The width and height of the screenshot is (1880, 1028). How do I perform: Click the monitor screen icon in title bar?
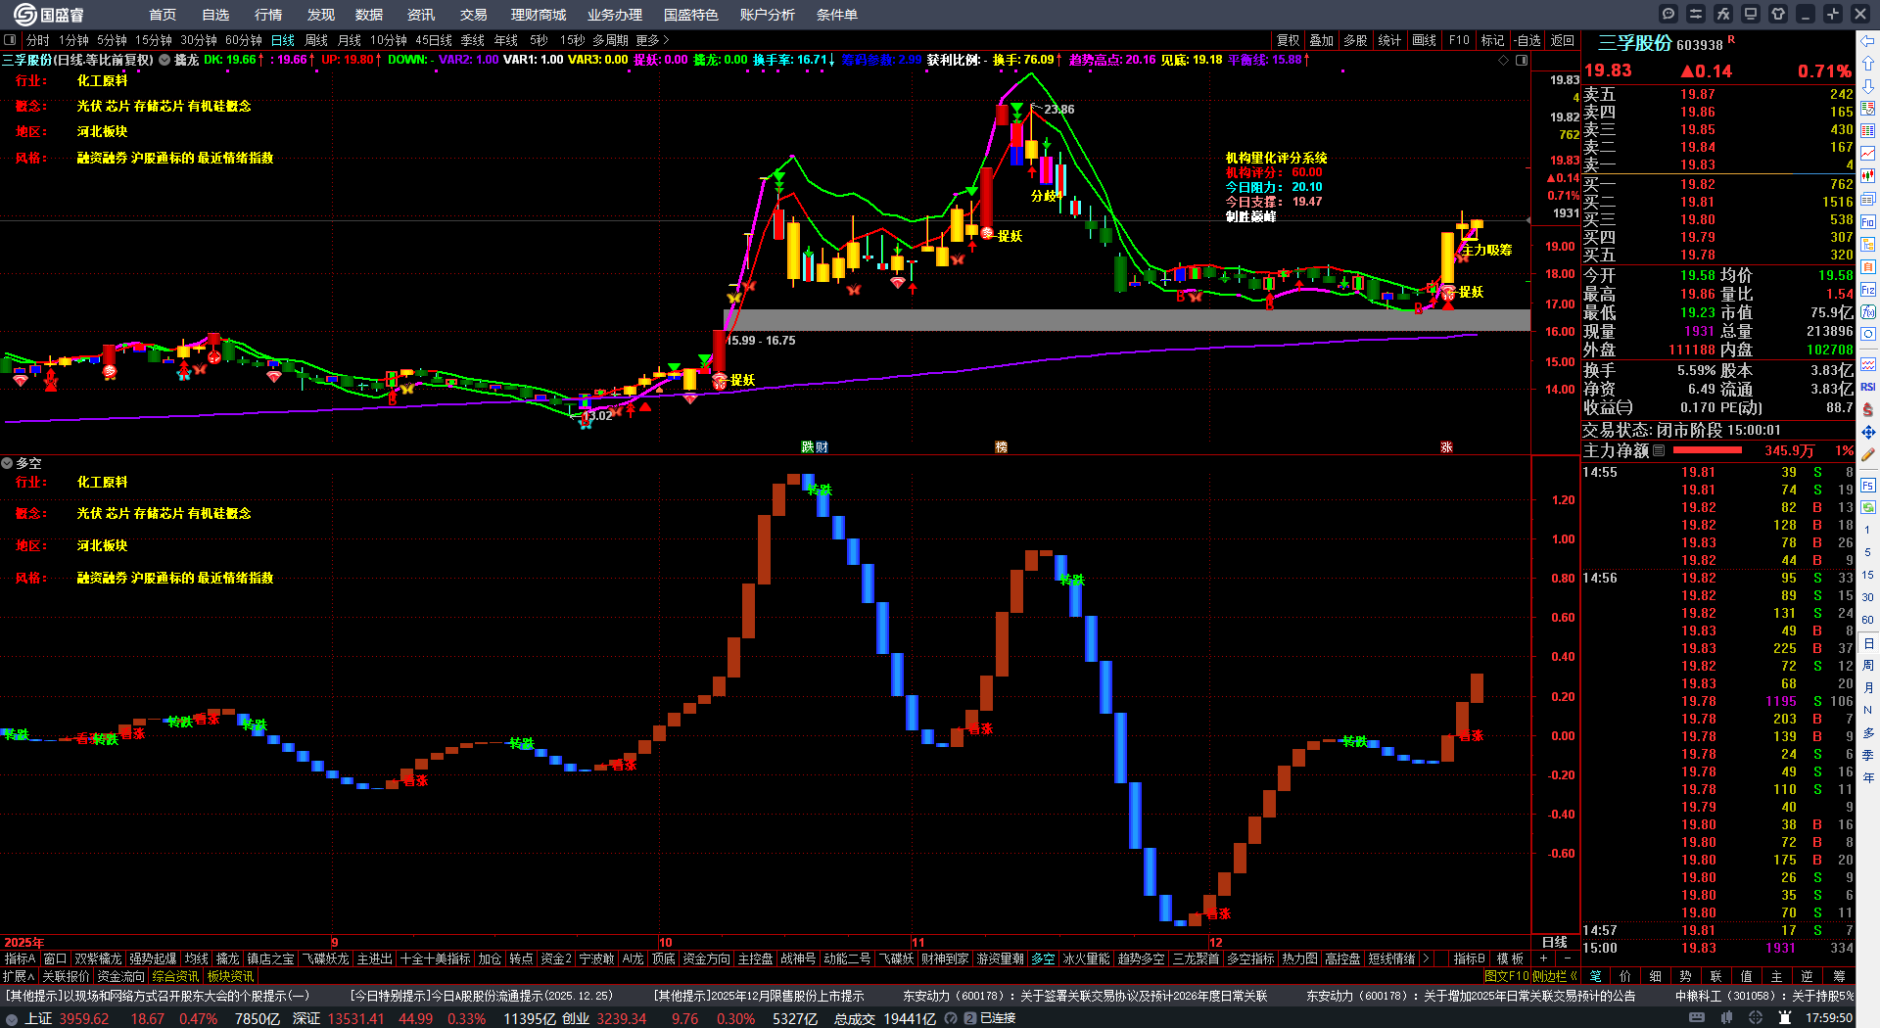point(1751,14)
